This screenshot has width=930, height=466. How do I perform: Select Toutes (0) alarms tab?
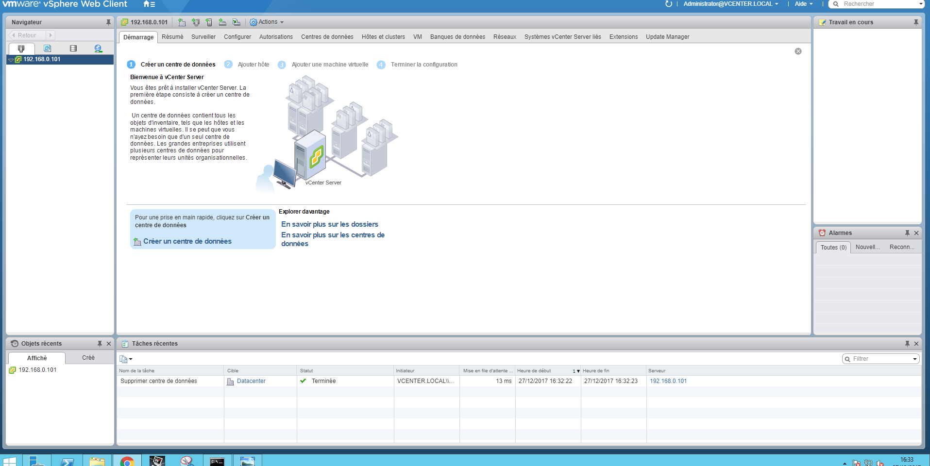click(x=833, y=248)
